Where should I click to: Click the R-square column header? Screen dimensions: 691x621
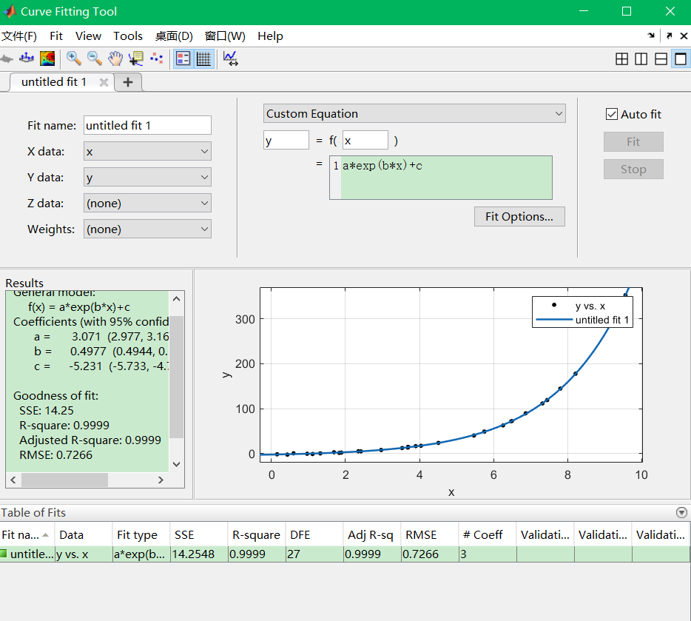pyautogui.click(x=257, y=534)
